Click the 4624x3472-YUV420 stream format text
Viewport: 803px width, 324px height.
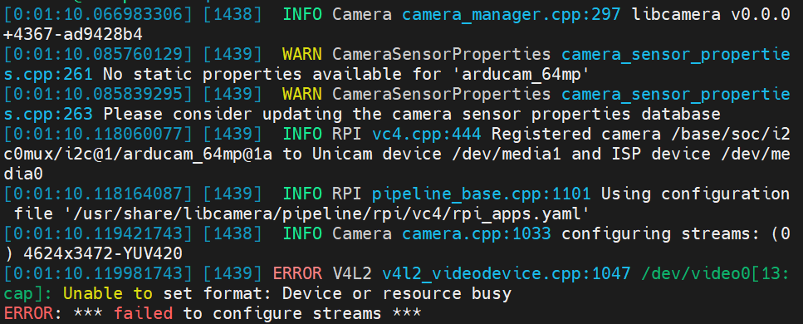pos(102,254)
